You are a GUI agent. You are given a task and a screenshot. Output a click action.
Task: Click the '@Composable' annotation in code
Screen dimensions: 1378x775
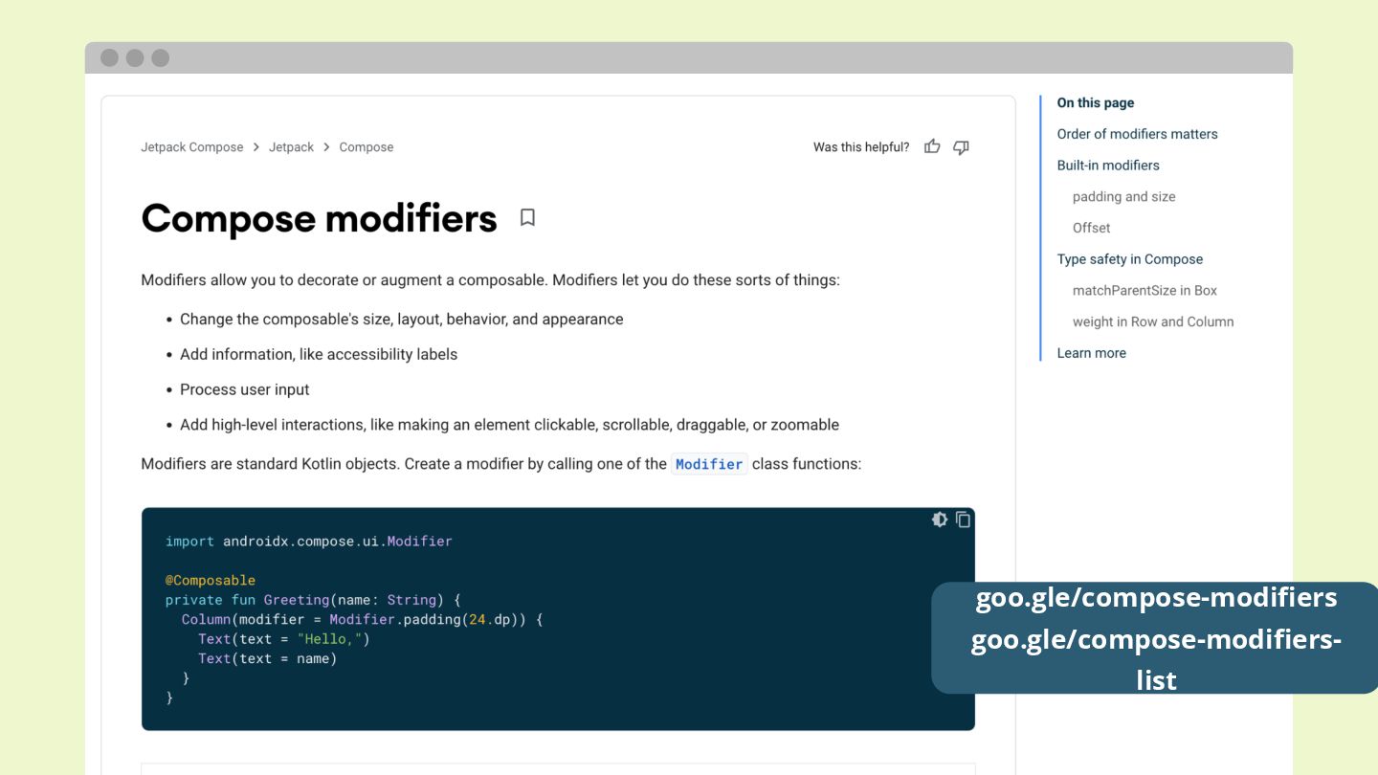coord(211,581)
